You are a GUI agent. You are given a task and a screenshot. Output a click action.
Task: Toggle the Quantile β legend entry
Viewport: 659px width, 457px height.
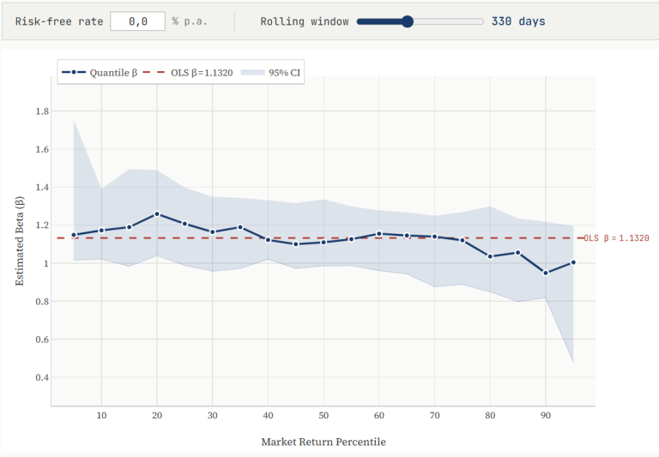tap(100, 73)
